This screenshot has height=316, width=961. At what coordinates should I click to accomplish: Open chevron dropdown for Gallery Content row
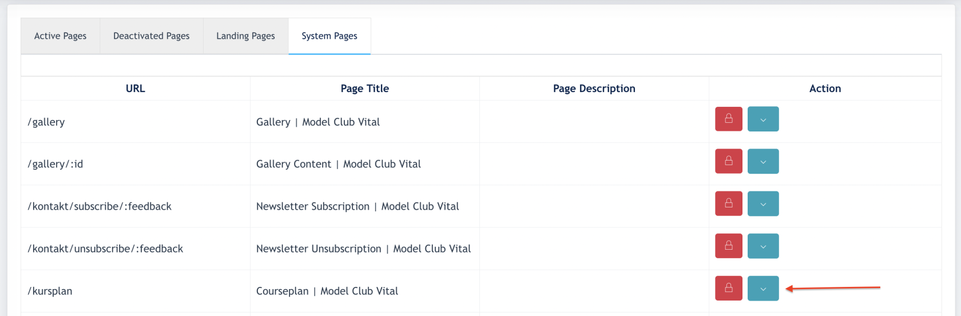(x=763, y=161)
